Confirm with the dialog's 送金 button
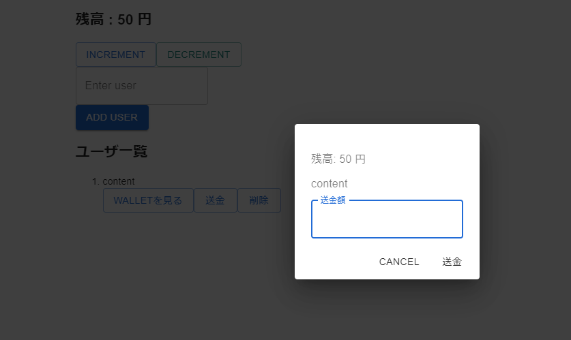The height and width of the screenshot is (340, 571). click(x=452, y=262)
